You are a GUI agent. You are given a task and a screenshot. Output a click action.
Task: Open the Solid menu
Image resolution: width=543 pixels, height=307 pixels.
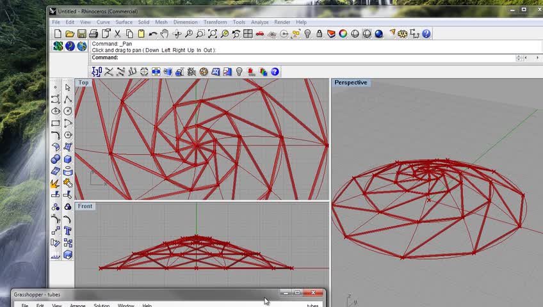143,22
